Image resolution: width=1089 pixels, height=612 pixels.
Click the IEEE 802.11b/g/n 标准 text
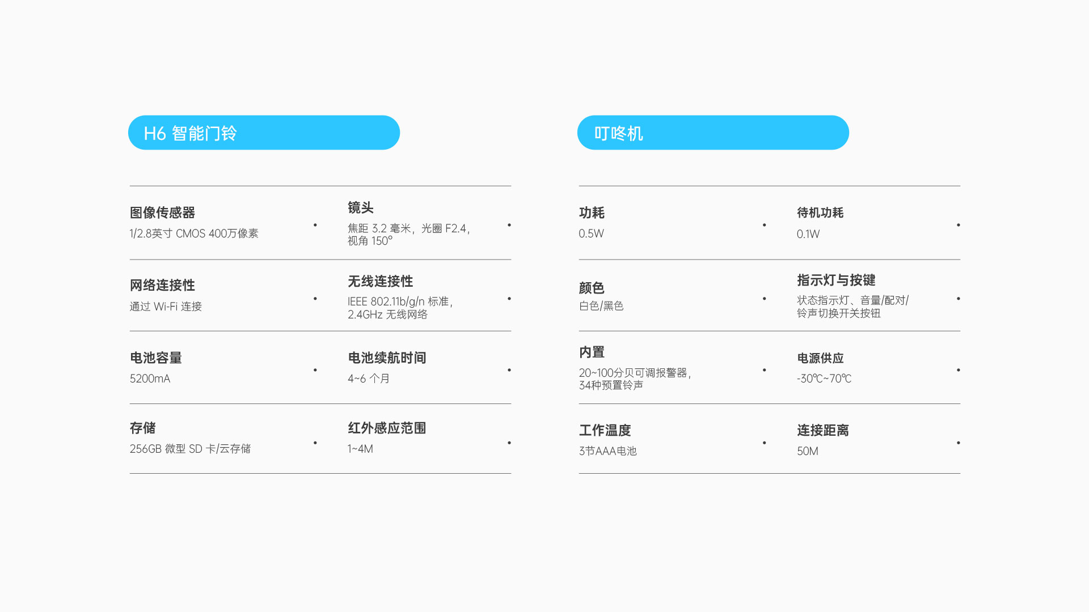click(398, 301)
